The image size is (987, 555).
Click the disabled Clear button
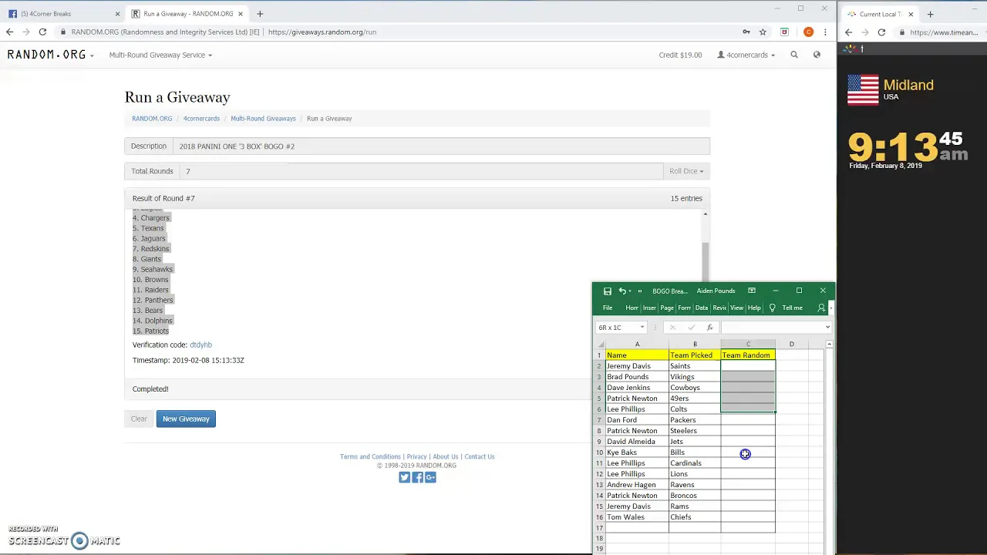click(x=139, y=419)
